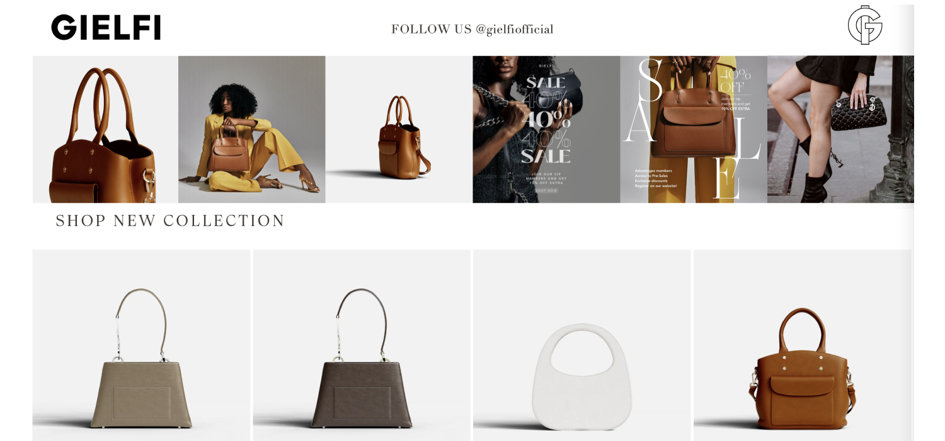Select the dark brown trapezoid bag product
This screenshot has width=945, height=441.
362,345
